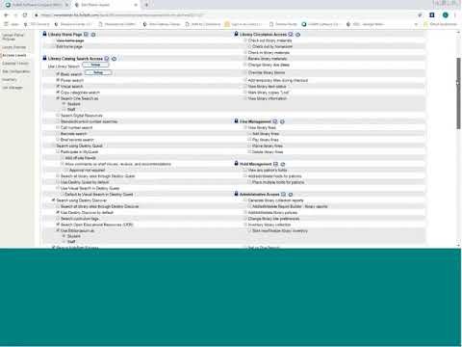Select Staff under Search One Search as
Viewport: 462px width, 347px height.
tap(64, 109)
